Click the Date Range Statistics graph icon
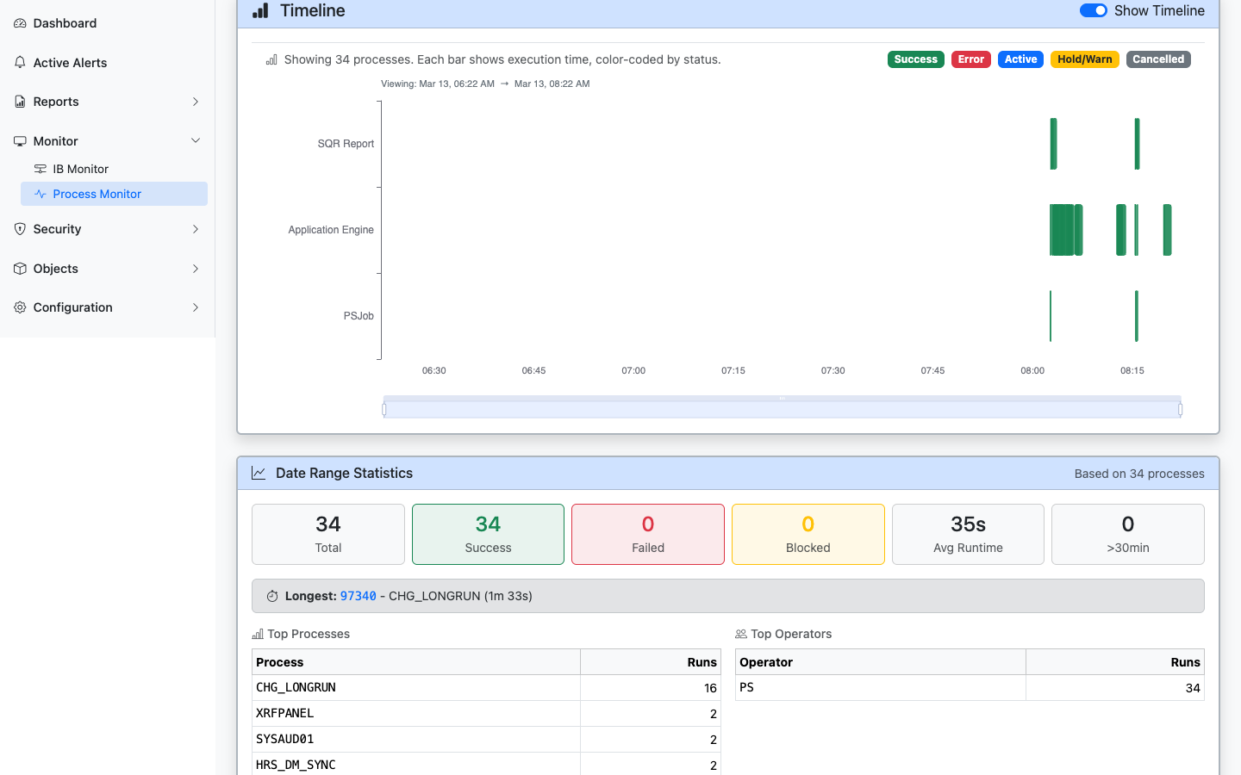 coord(259,473)
